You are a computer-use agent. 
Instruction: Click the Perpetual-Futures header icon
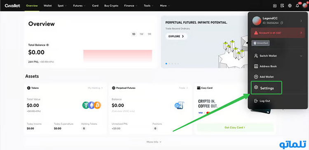click(x=114, y=88)
